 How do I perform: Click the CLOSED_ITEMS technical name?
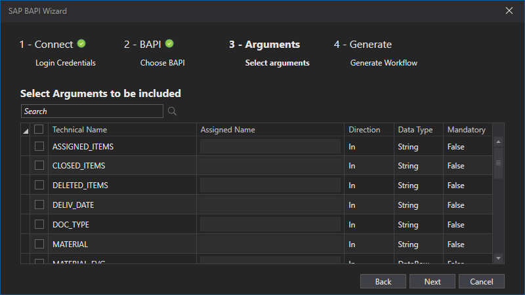tap(79, 166)
